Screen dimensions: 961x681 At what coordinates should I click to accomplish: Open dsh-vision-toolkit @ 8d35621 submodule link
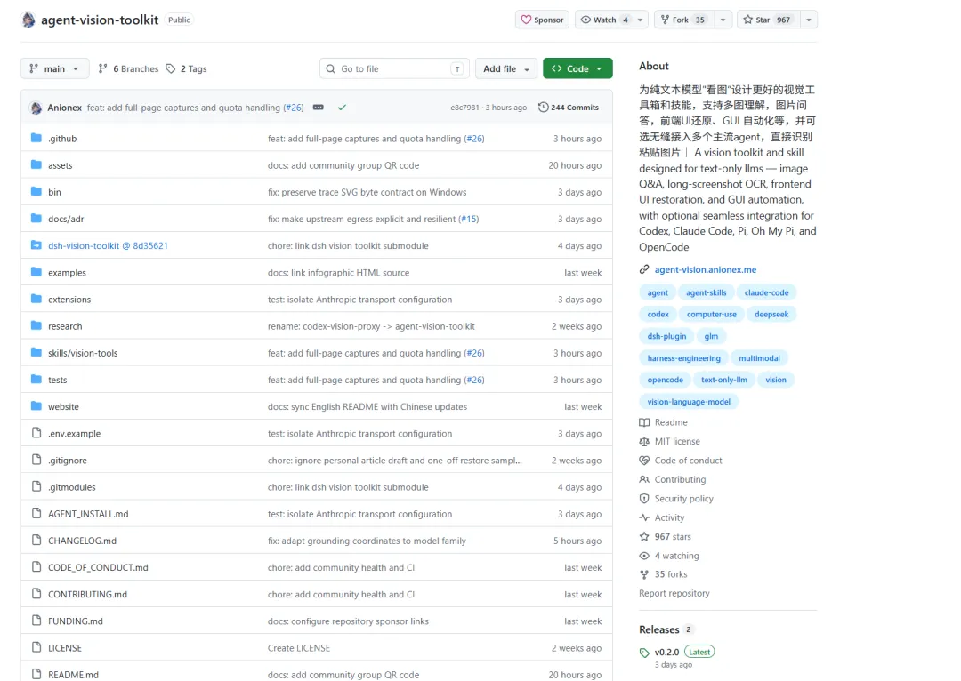(x=108, y=245)
